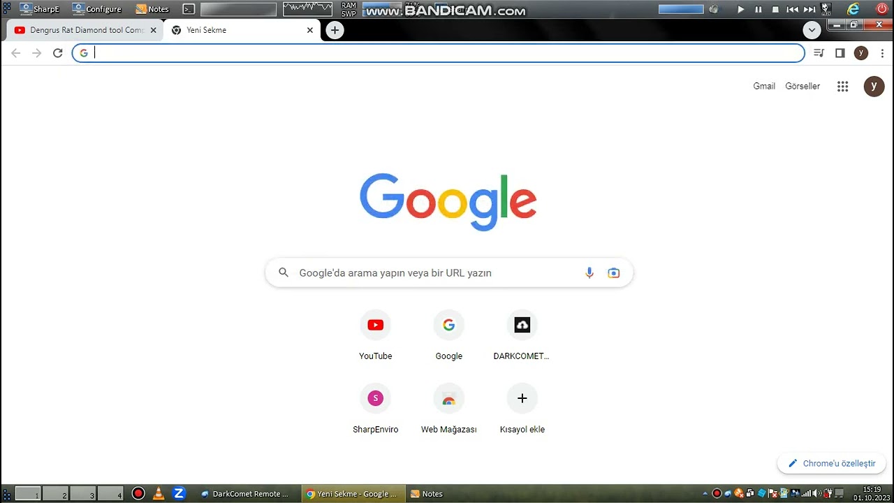
Task: Skip to next track in top bar
Action: (x=809, y=9)
